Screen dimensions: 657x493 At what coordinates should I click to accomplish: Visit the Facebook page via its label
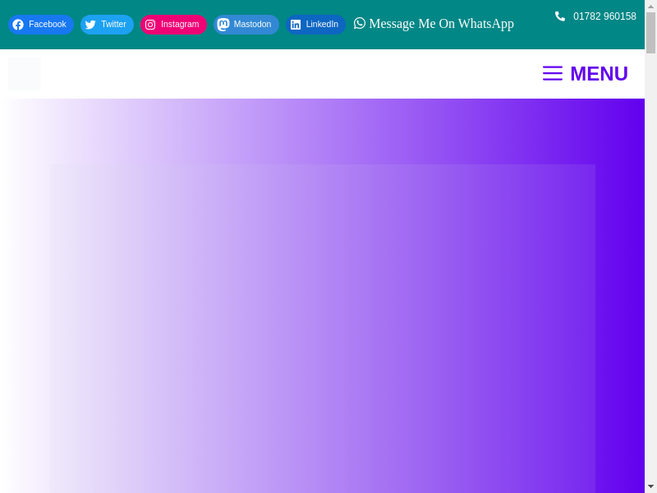(x=48, y=25)
